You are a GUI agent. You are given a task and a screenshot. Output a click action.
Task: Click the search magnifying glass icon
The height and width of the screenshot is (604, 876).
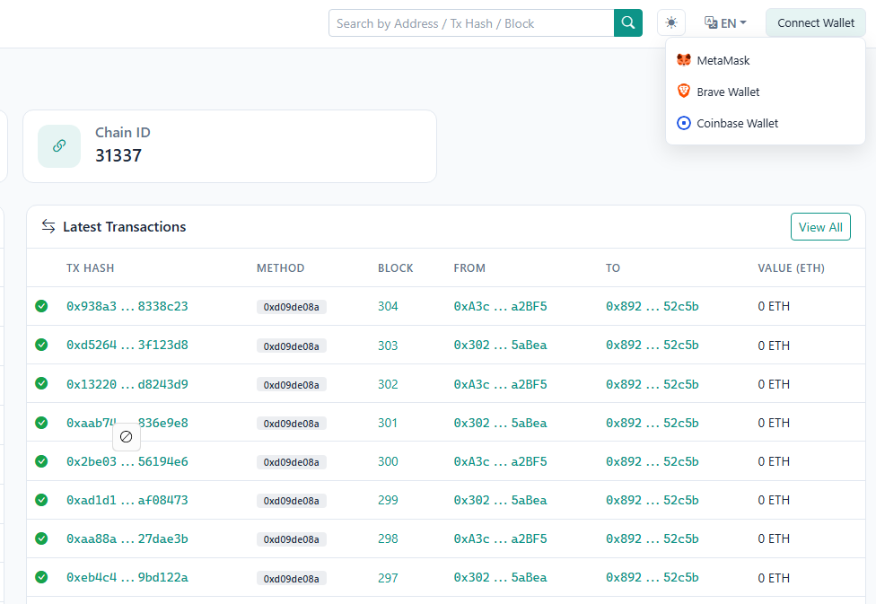(627, 22)
